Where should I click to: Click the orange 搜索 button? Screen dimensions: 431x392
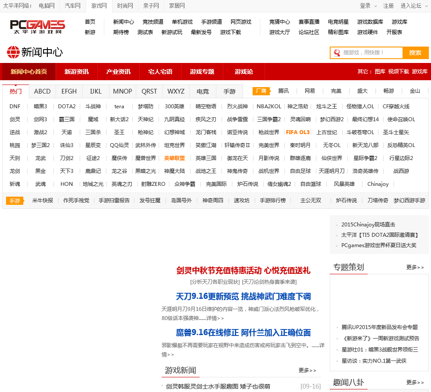415,53
